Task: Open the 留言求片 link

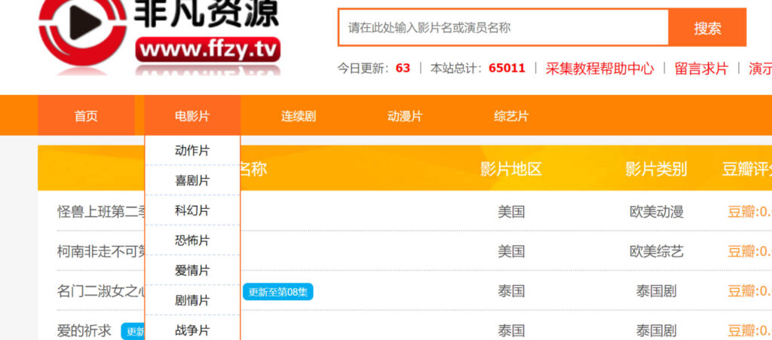Action: point(701,68)
